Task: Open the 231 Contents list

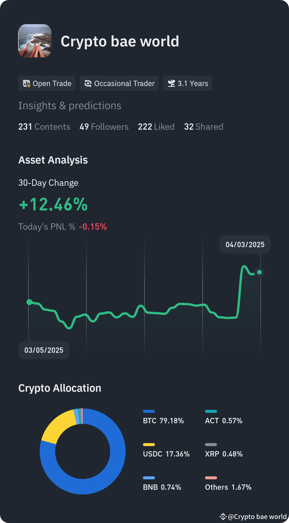Action: click(x=44, y=127)
